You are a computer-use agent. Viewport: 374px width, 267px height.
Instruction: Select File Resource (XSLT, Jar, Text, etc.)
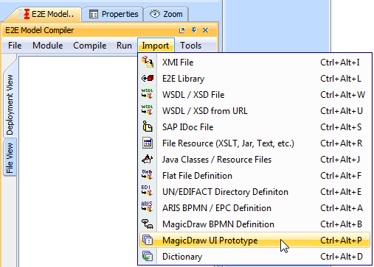[254, 143]
